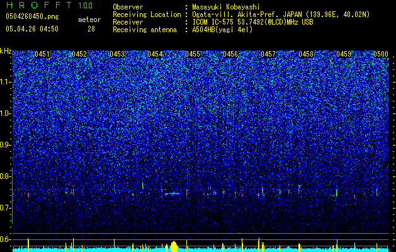Click the 'Receiving antenna' field label
The image size is (396, 252).
[x=145, y=30]
